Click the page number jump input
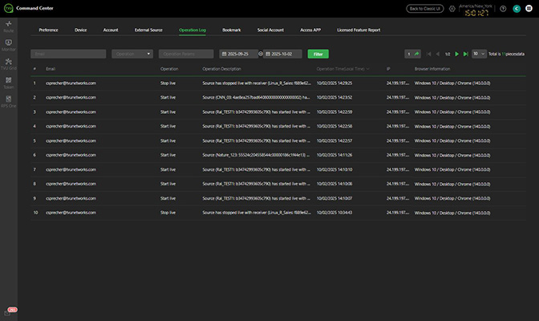 409,54
